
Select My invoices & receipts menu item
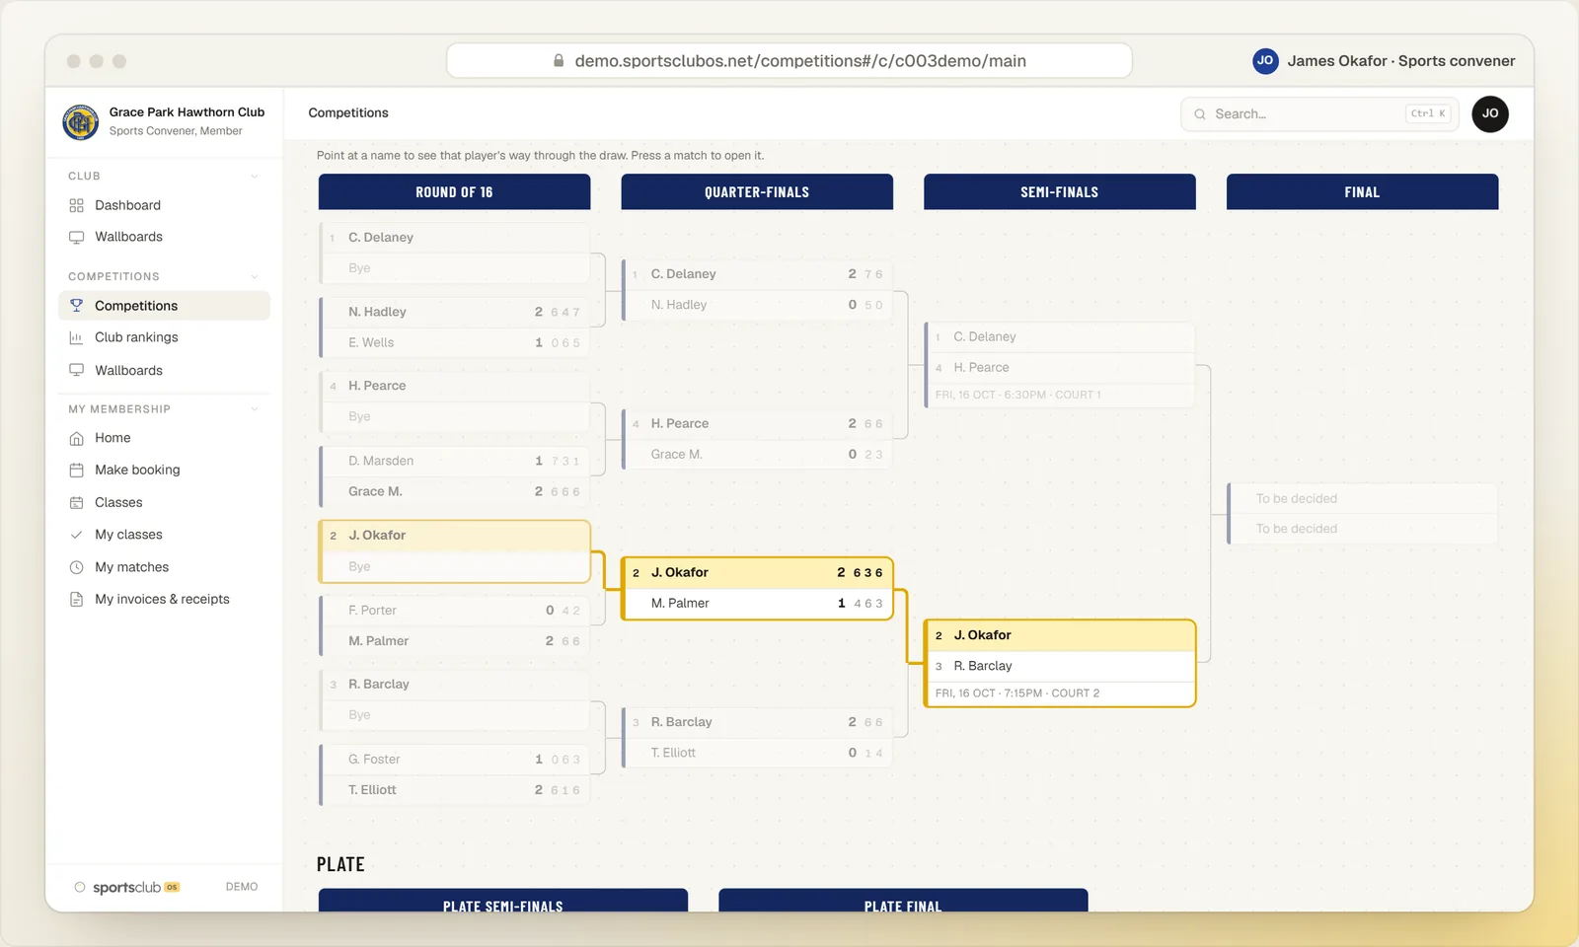click(164, 599)
